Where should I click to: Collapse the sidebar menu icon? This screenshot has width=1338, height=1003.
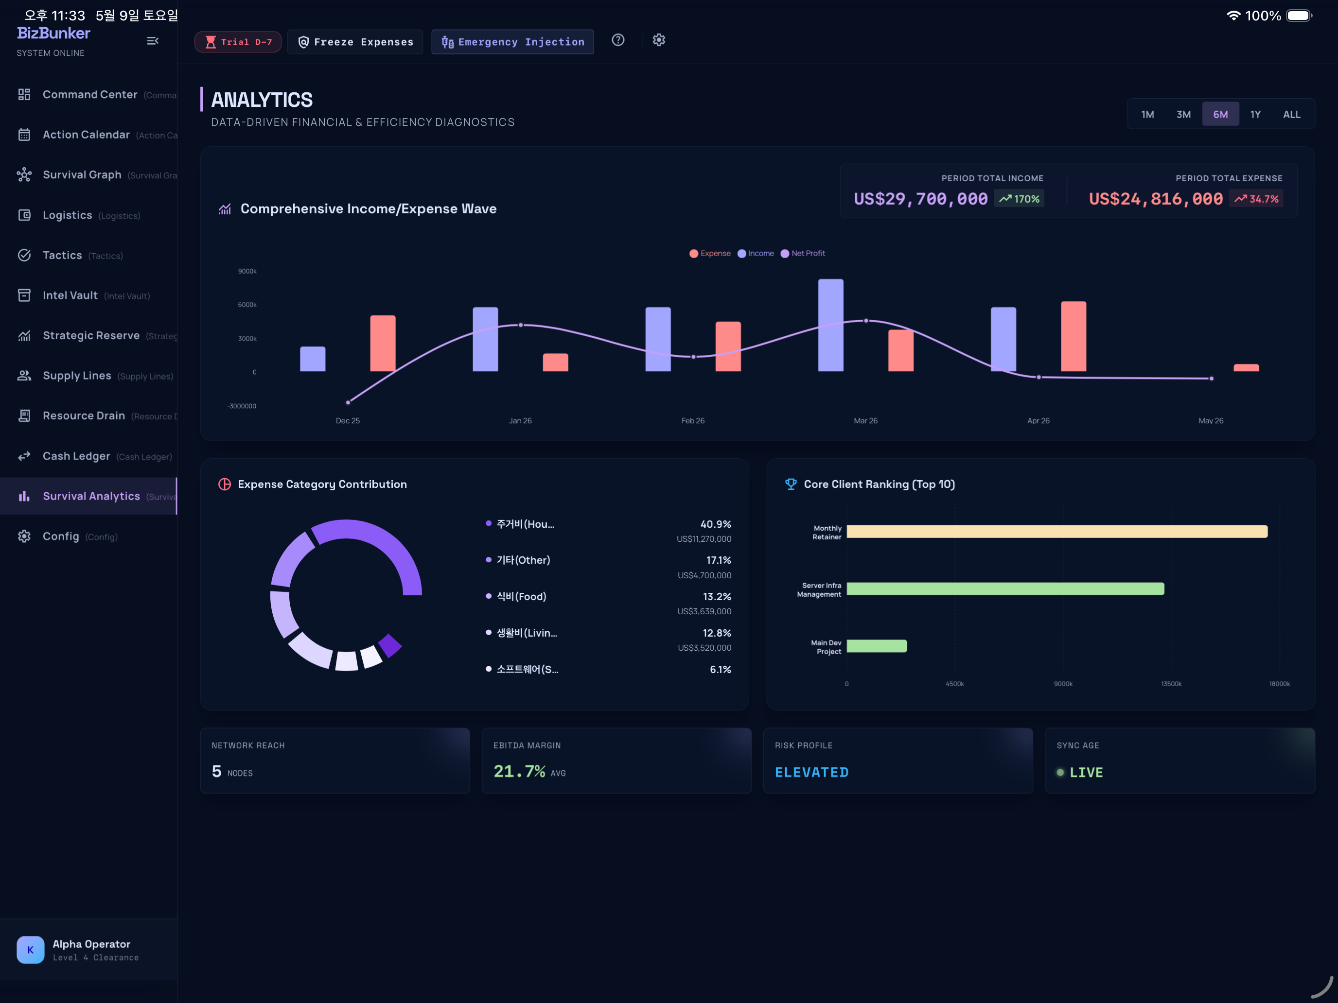pos(153,40)
